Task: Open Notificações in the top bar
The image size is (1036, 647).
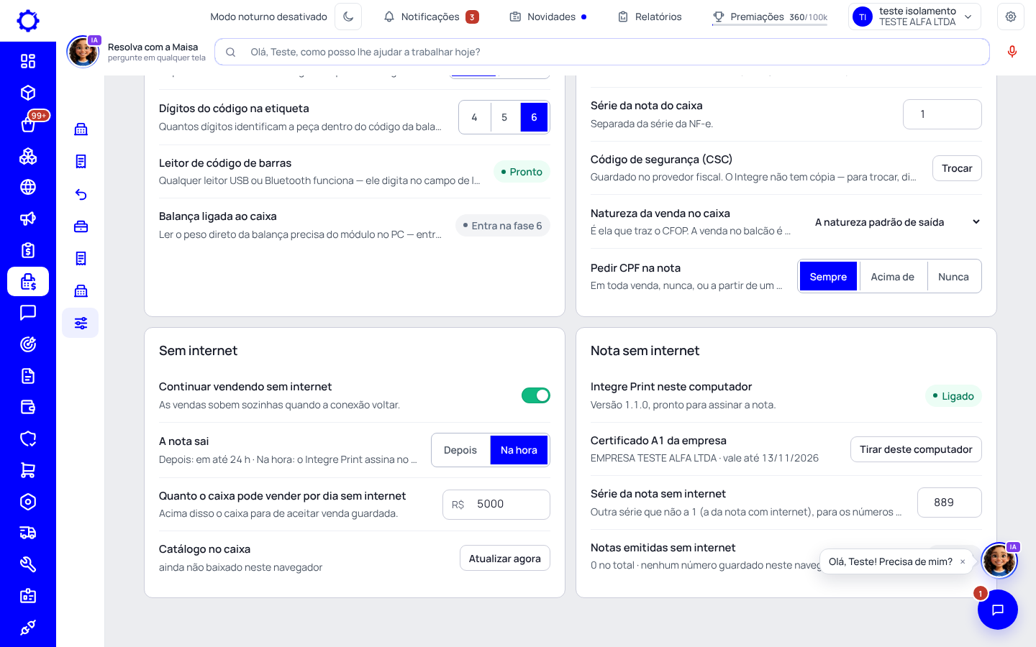Action: point(431,17)
